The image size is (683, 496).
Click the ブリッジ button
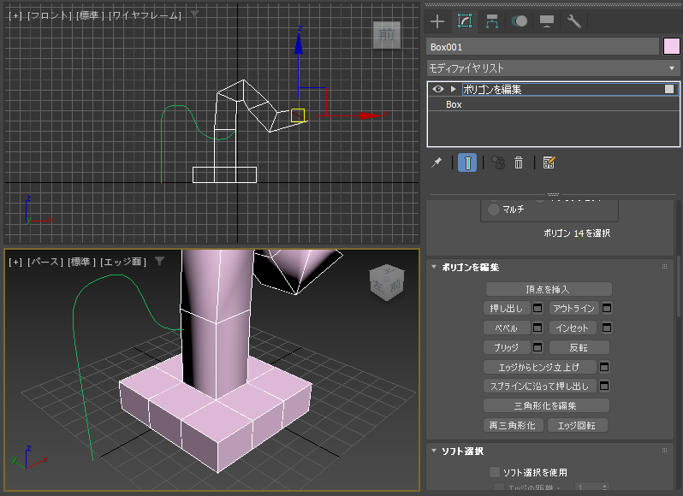(507, 347)
